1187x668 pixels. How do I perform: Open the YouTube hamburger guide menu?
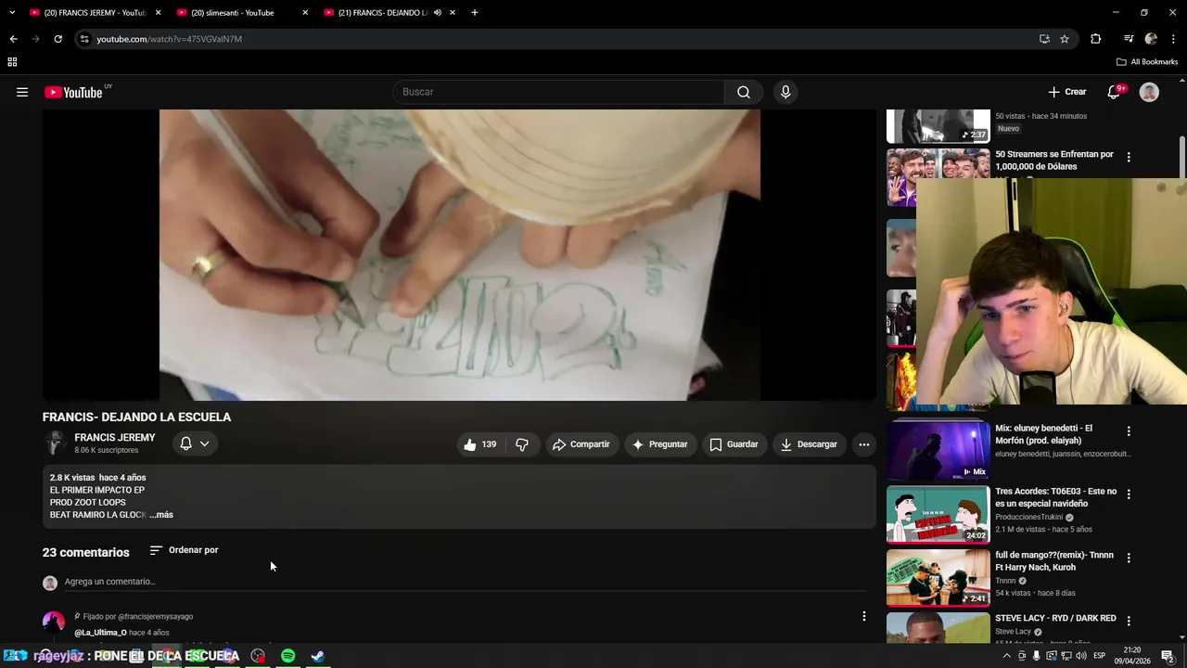22,92
